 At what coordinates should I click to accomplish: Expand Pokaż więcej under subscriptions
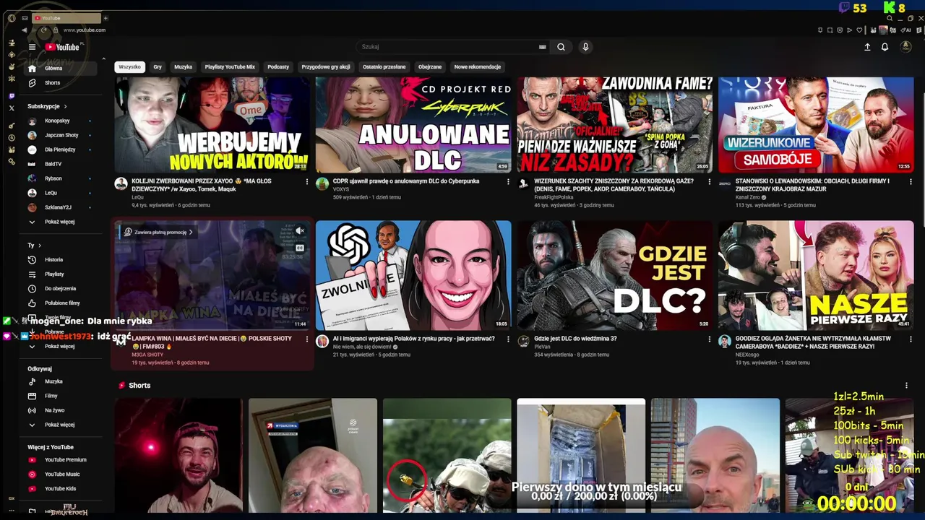60,222
